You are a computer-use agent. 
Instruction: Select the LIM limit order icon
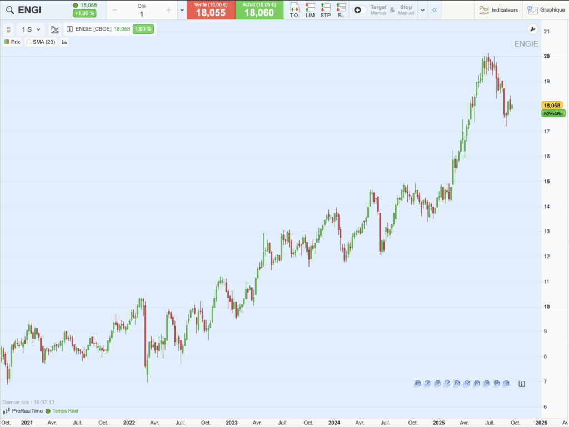pyautogui.click(x=310, y=9)
